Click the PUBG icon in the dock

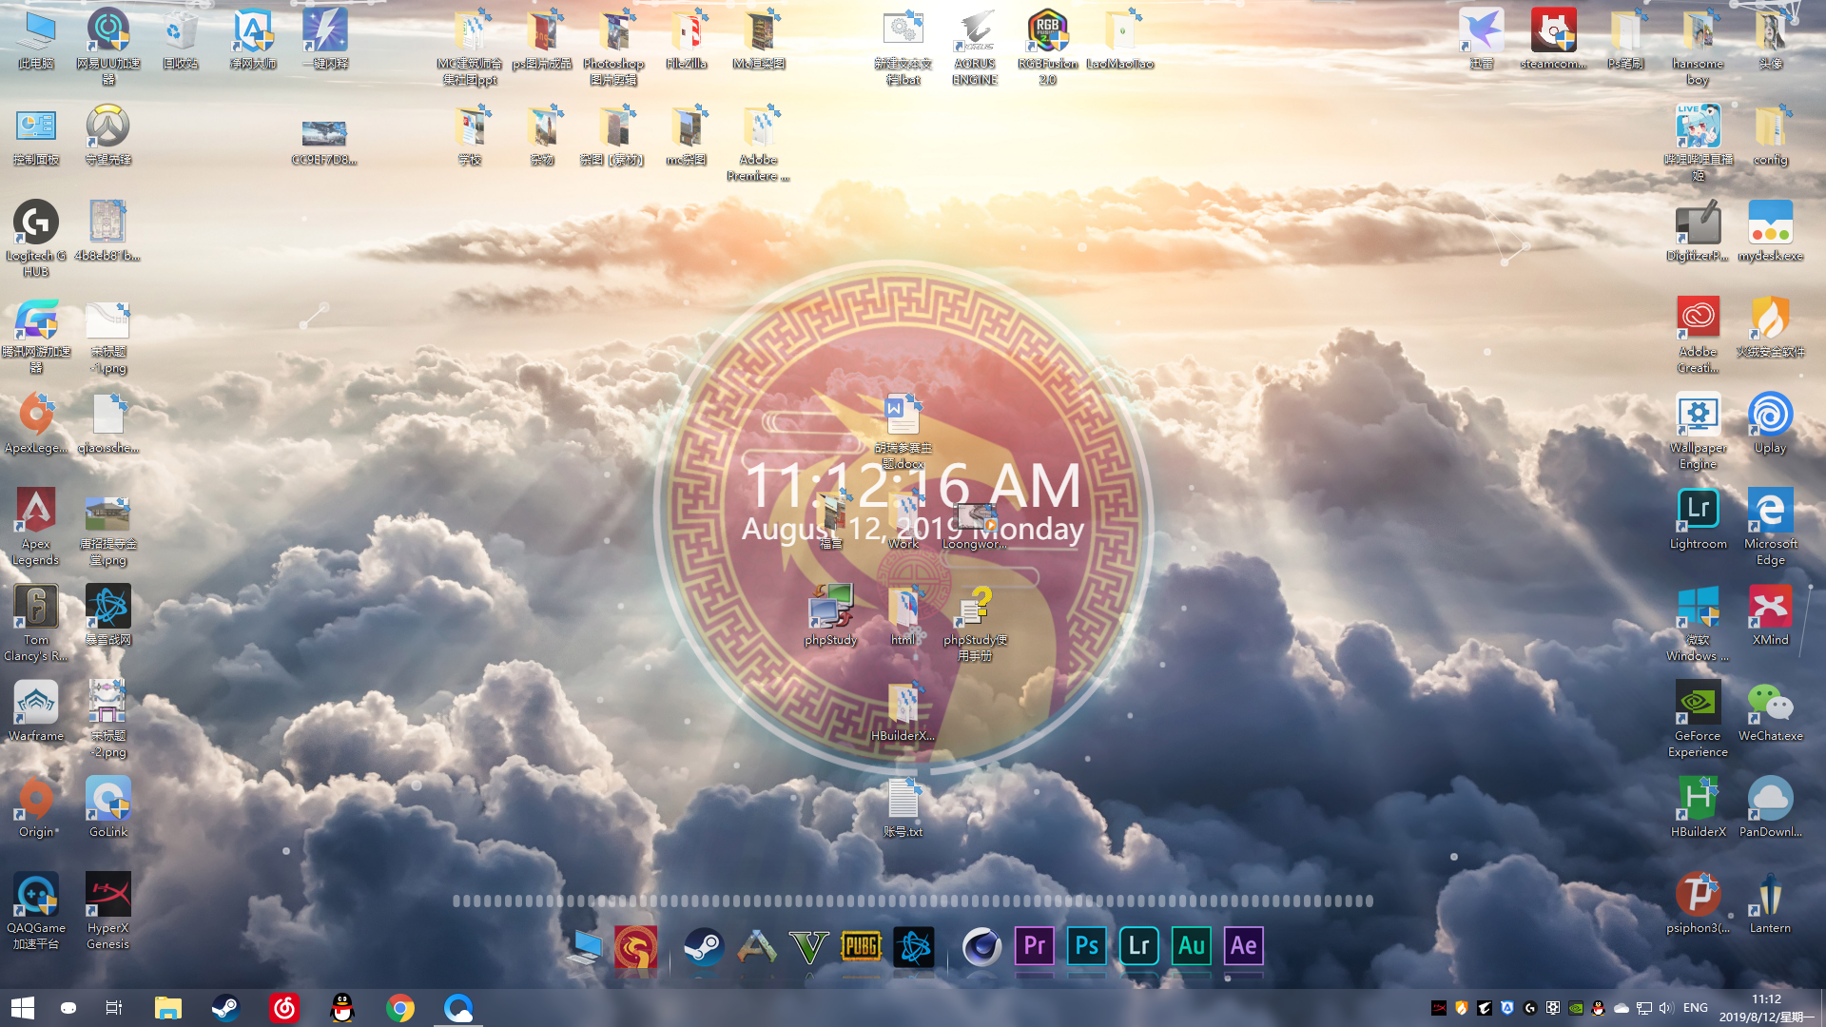click(x=861, y=946)
